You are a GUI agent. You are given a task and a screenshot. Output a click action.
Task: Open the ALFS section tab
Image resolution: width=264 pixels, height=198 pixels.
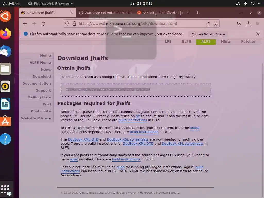click(206, 42)
